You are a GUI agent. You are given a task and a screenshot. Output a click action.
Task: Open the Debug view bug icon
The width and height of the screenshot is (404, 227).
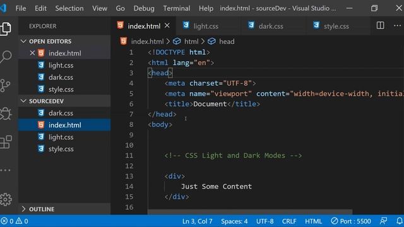(x=6, y=113)
